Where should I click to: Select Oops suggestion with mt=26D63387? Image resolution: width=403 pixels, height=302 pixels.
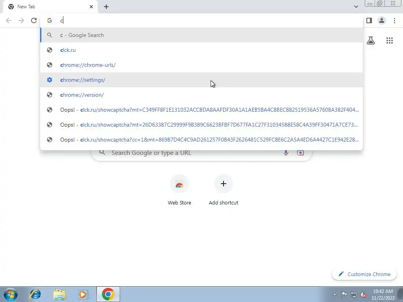tap(201, 125)
